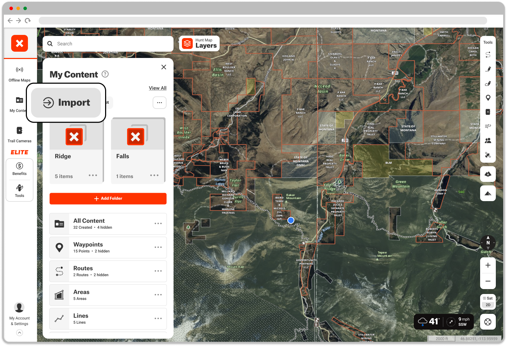
Task: Click the compass North indicator
Action: [x=488, y=242]
